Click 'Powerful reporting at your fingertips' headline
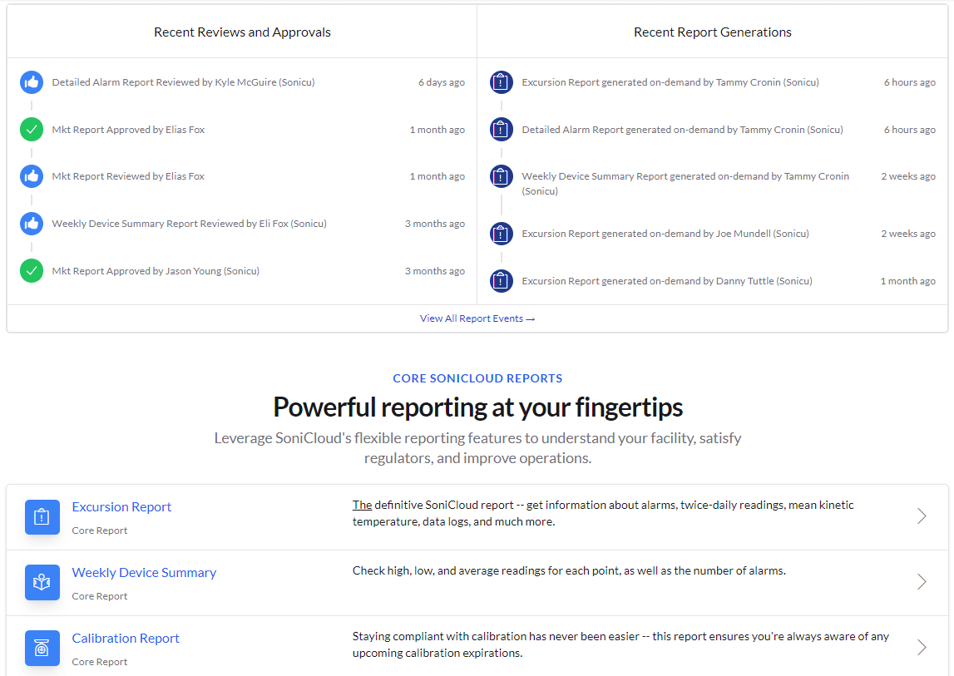The height and width of the screenshot is (676, 954). [477, 407]
